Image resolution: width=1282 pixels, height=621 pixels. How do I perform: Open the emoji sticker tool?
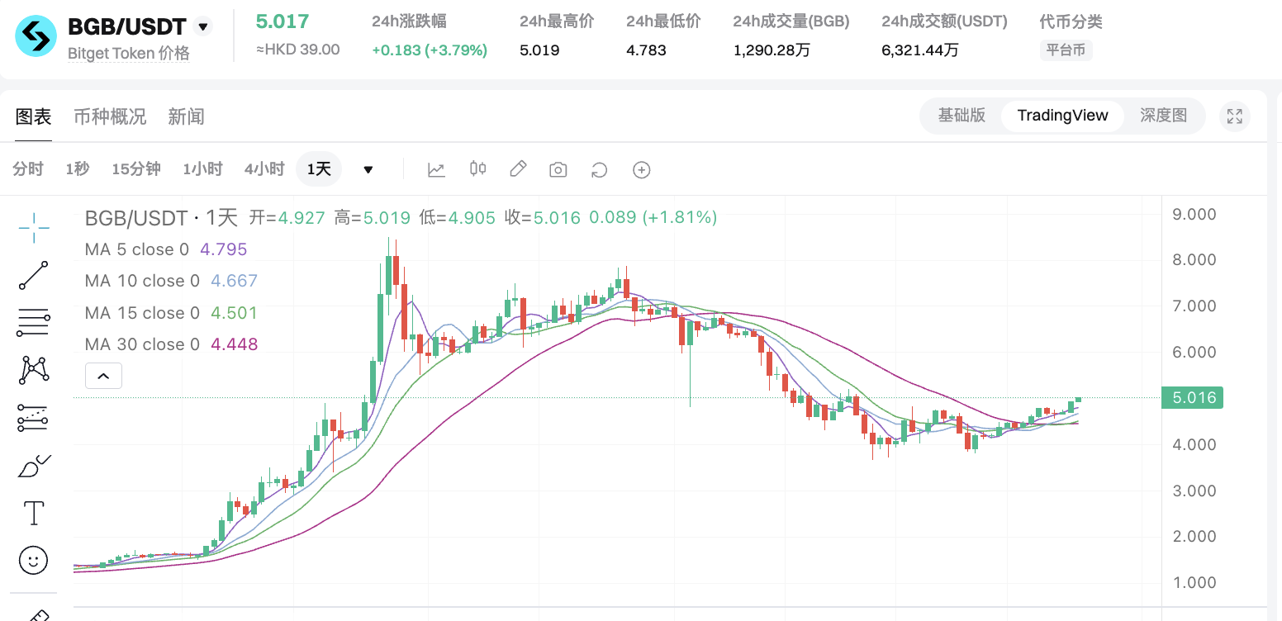pyautogui.click(x=33, y=560)
